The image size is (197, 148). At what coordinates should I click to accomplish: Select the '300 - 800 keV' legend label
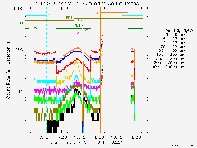coord(171,59)
